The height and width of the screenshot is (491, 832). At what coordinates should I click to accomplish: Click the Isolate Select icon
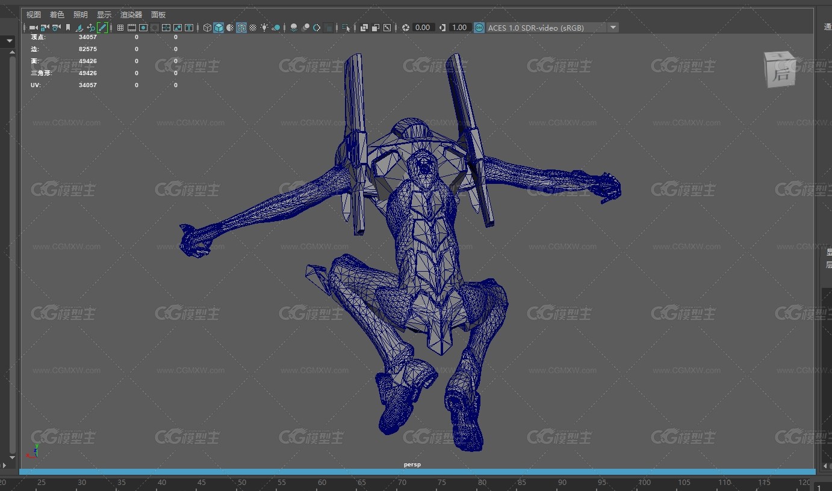click(346, 28)
